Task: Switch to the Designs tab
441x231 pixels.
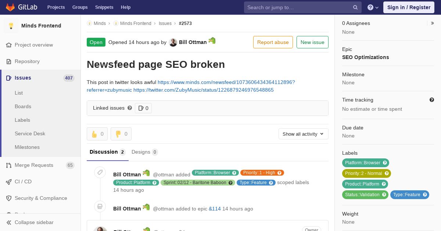Action: click(x=145, y=152)
